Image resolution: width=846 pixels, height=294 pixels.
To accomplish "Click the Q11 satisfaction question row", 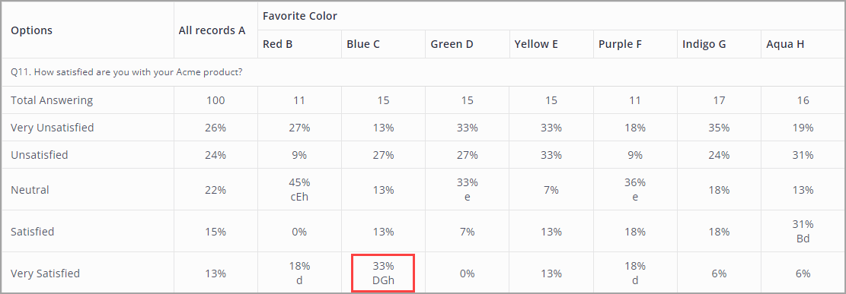I will (x=423, y=72).
